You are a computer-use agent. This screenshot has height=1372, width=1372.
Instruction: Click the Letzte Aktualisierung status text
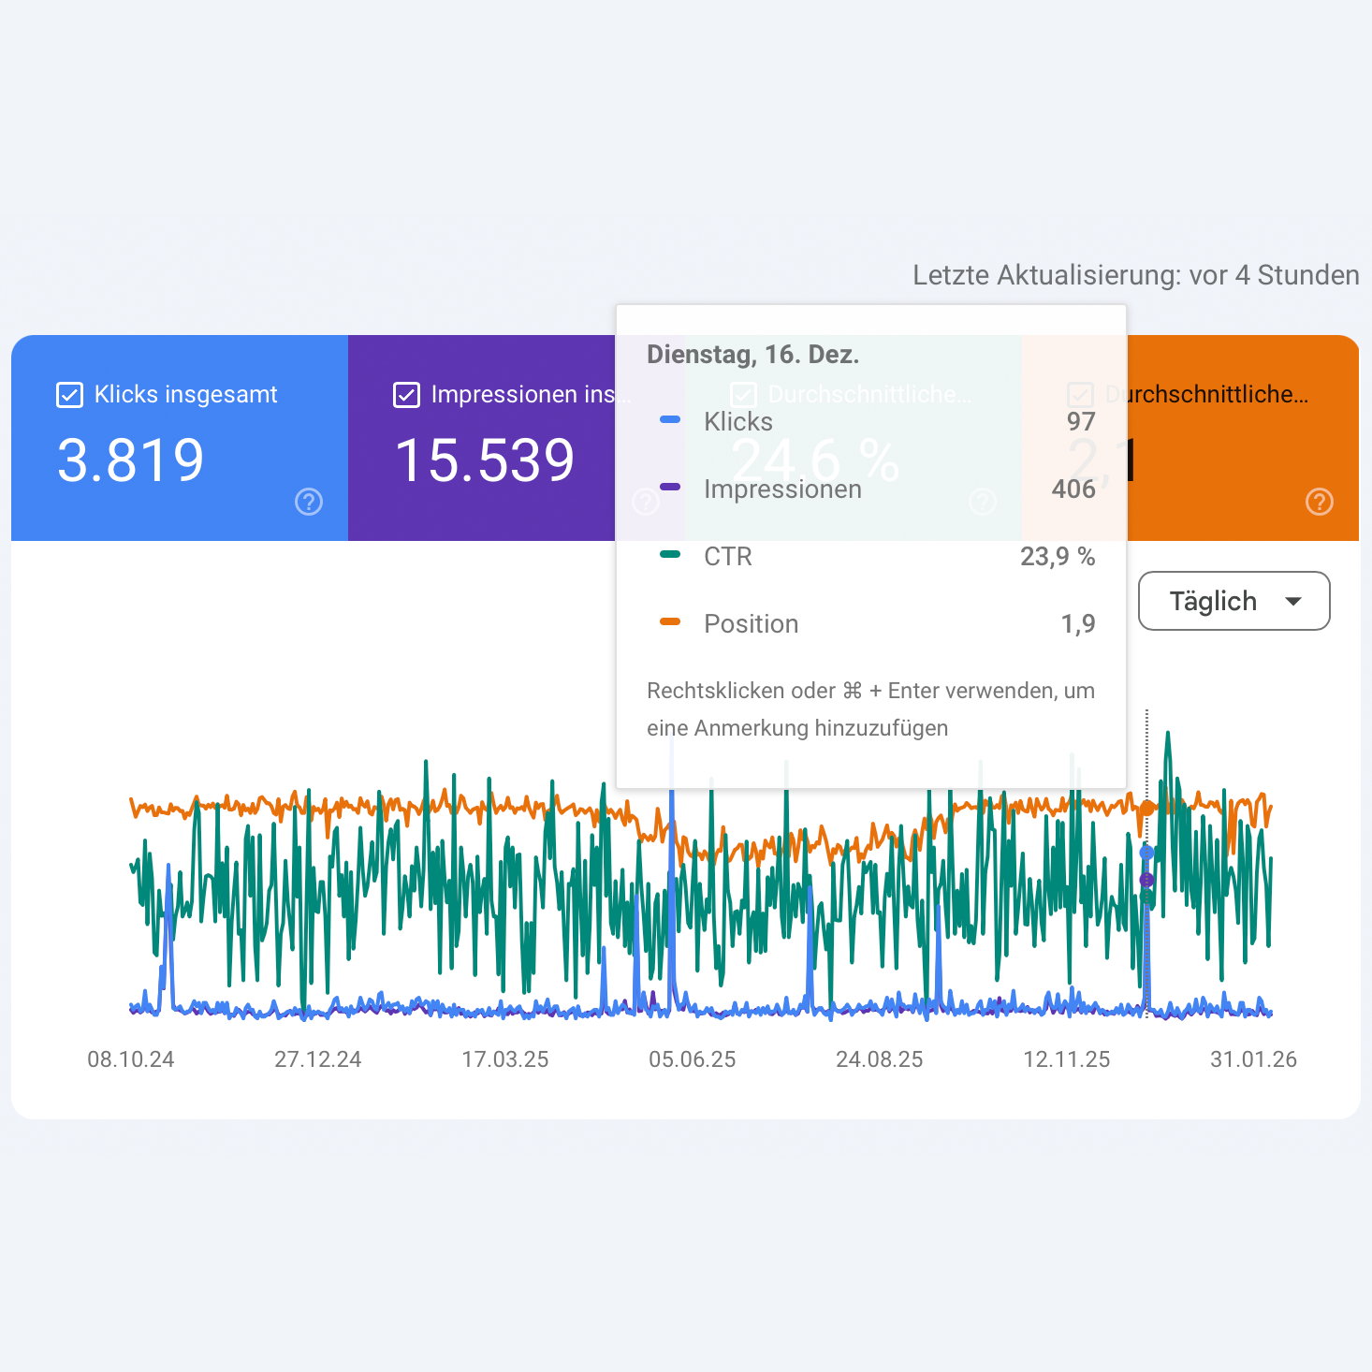coord(1135,275)
